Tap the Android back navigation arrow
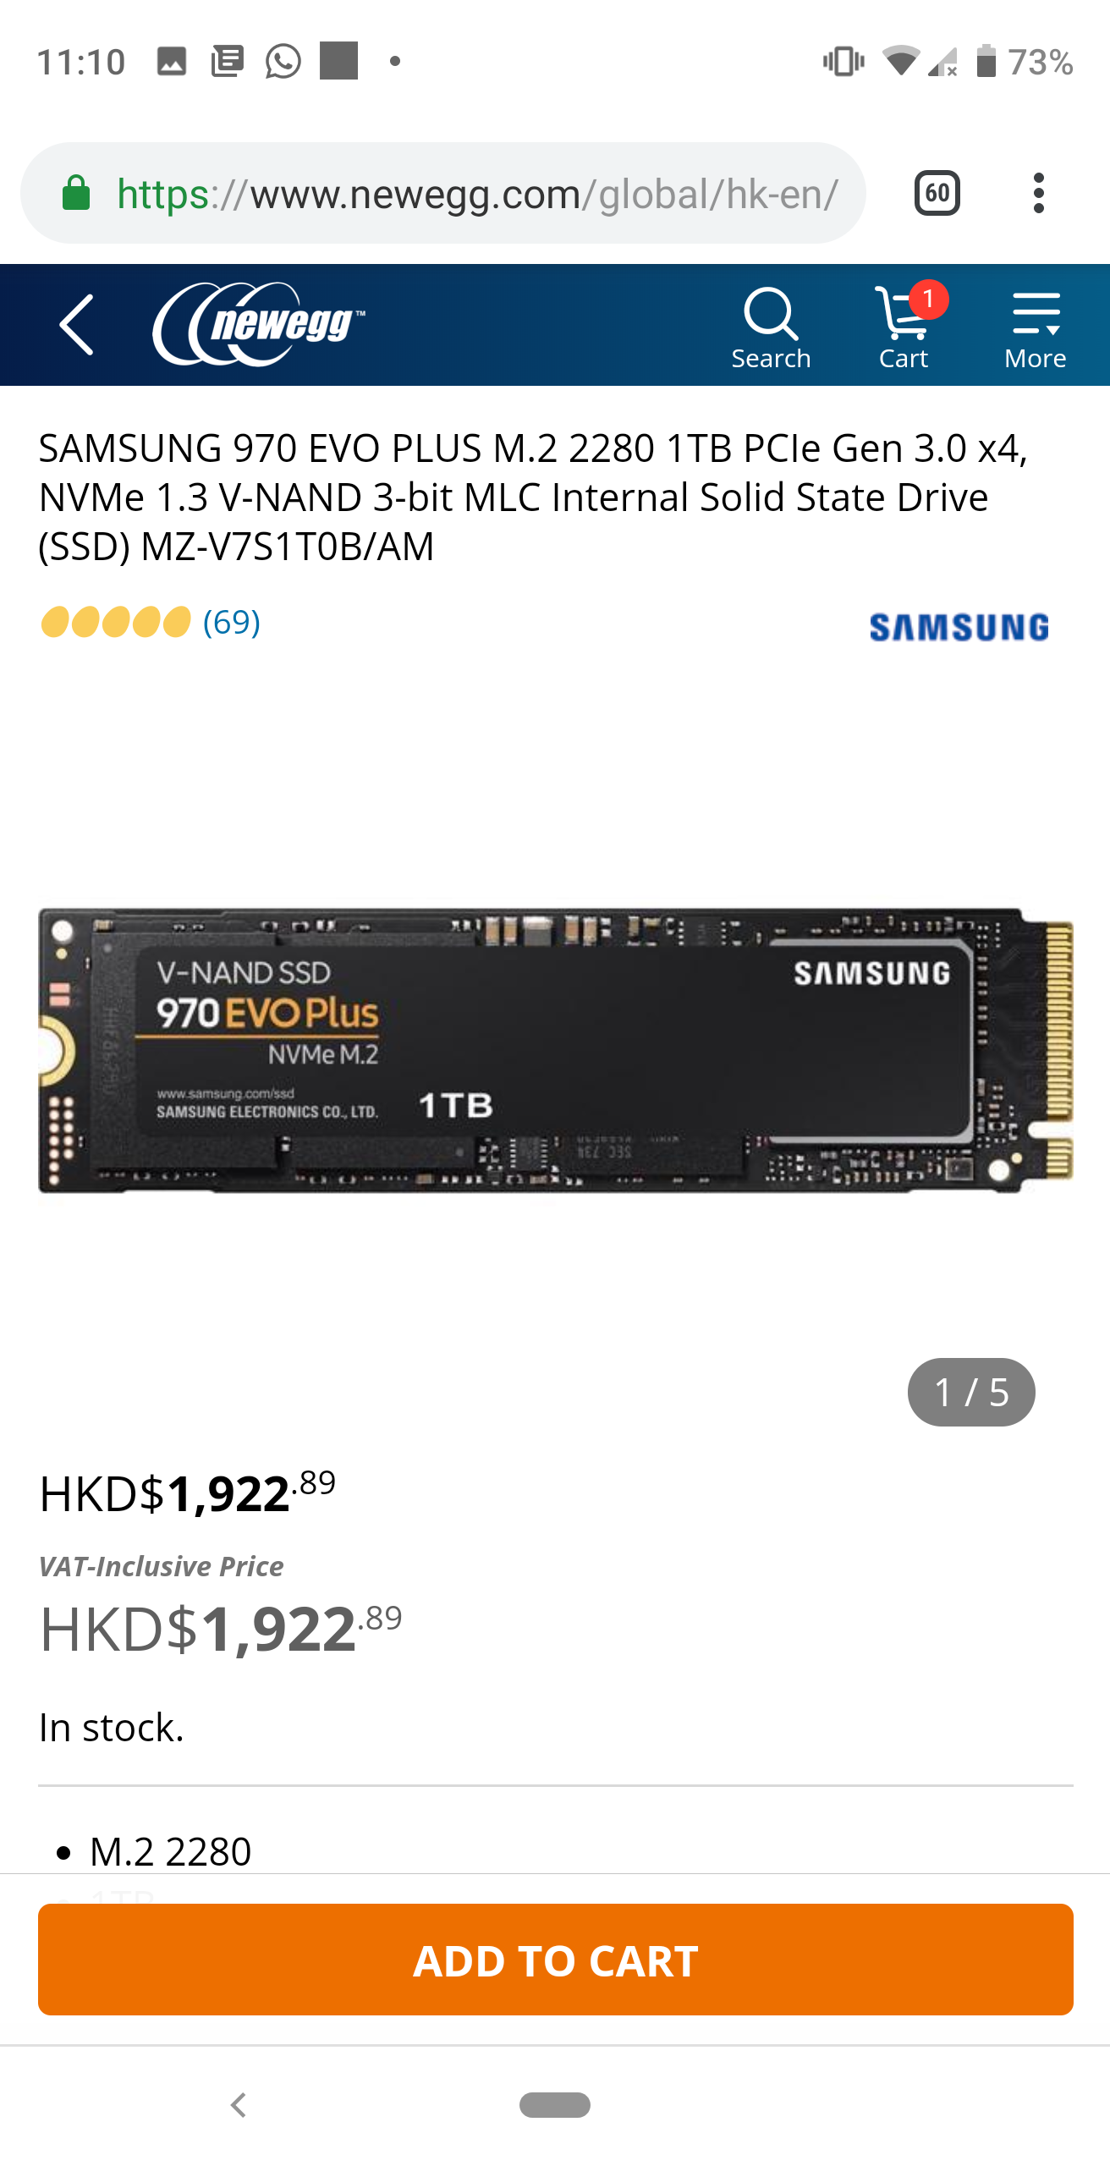Screen dimensions: 1110x2166 (x=239, y=2105)
